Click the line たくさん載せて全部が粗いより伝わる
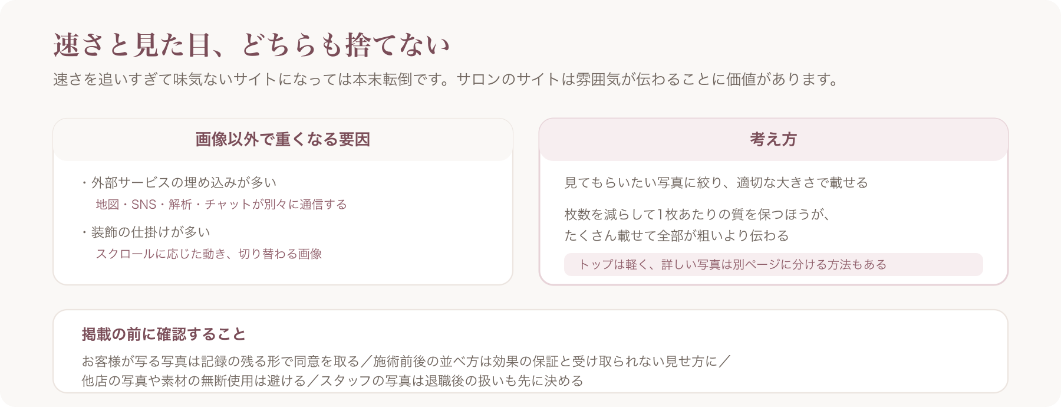 click(x=677, y=236)
